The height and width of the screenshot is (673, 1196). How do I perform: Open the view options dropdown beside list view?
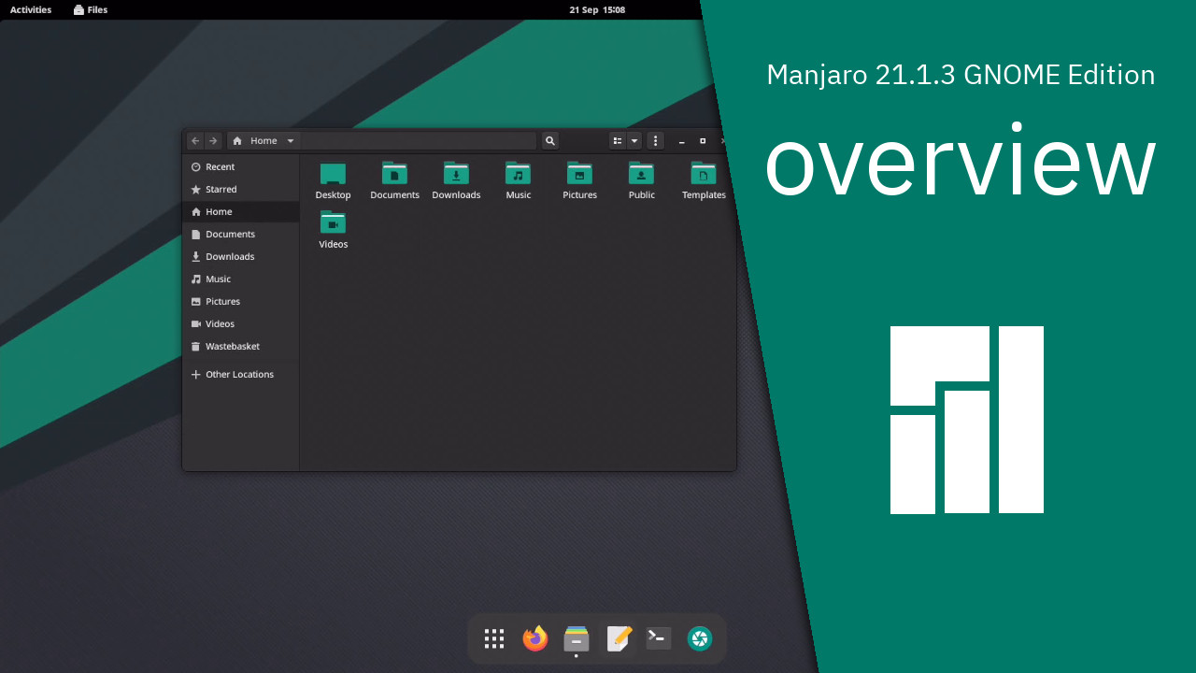click(634, 140)
